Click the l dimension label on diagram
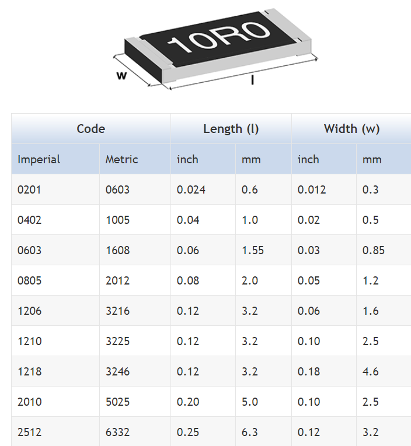 pos(252,80)
